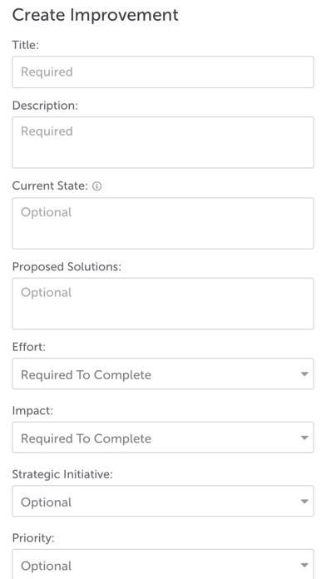
Task: Click the Strategic Initiative dropdown arrow icon
Action: [x=304, y=502]
